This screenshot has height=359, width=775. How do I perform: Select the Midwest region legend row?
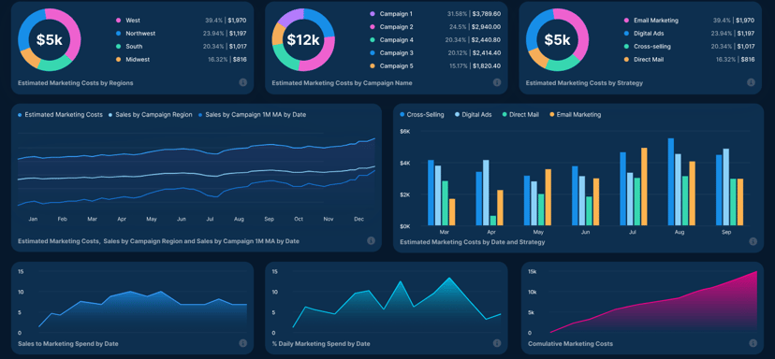coord(181,59)
